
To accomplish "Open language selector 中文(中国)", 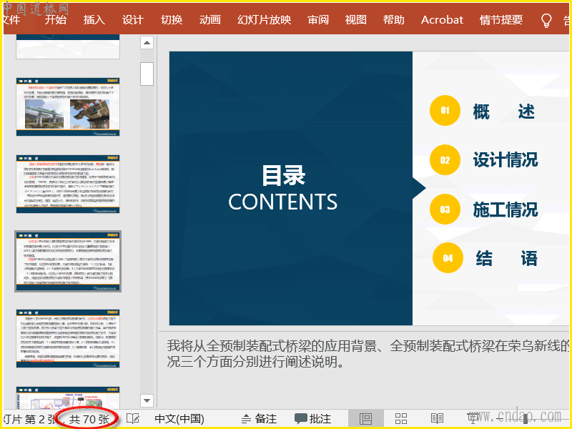I will pyautogui.click(x=179, y=419).
